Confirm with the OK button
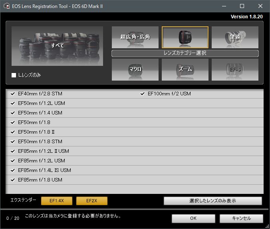Screen dimensions: 270x229 (x=193, y=218)
